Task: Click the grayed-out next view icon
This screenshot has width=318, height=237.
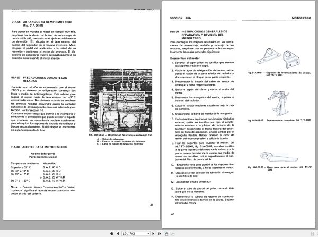Action: click(x=172, y=234)
